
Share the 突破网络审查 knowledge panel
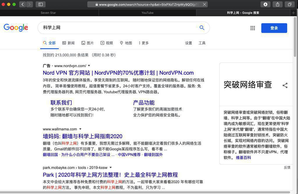(x=285, y=85)
